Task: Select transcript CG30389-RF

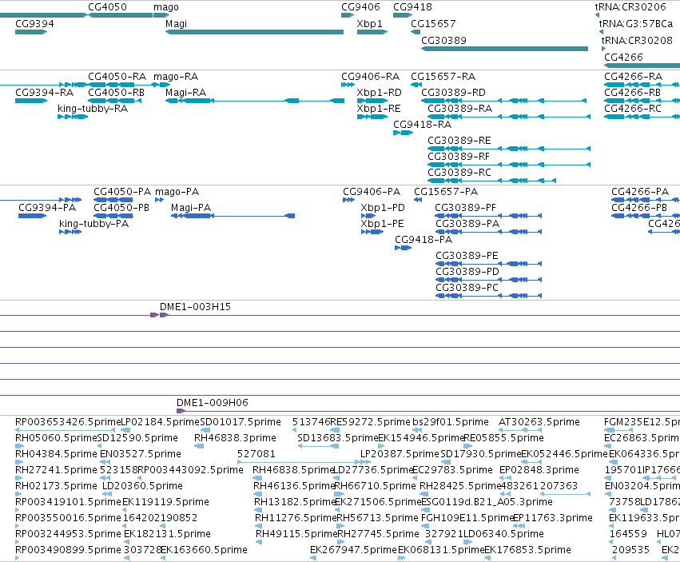Action: point(509,165)
